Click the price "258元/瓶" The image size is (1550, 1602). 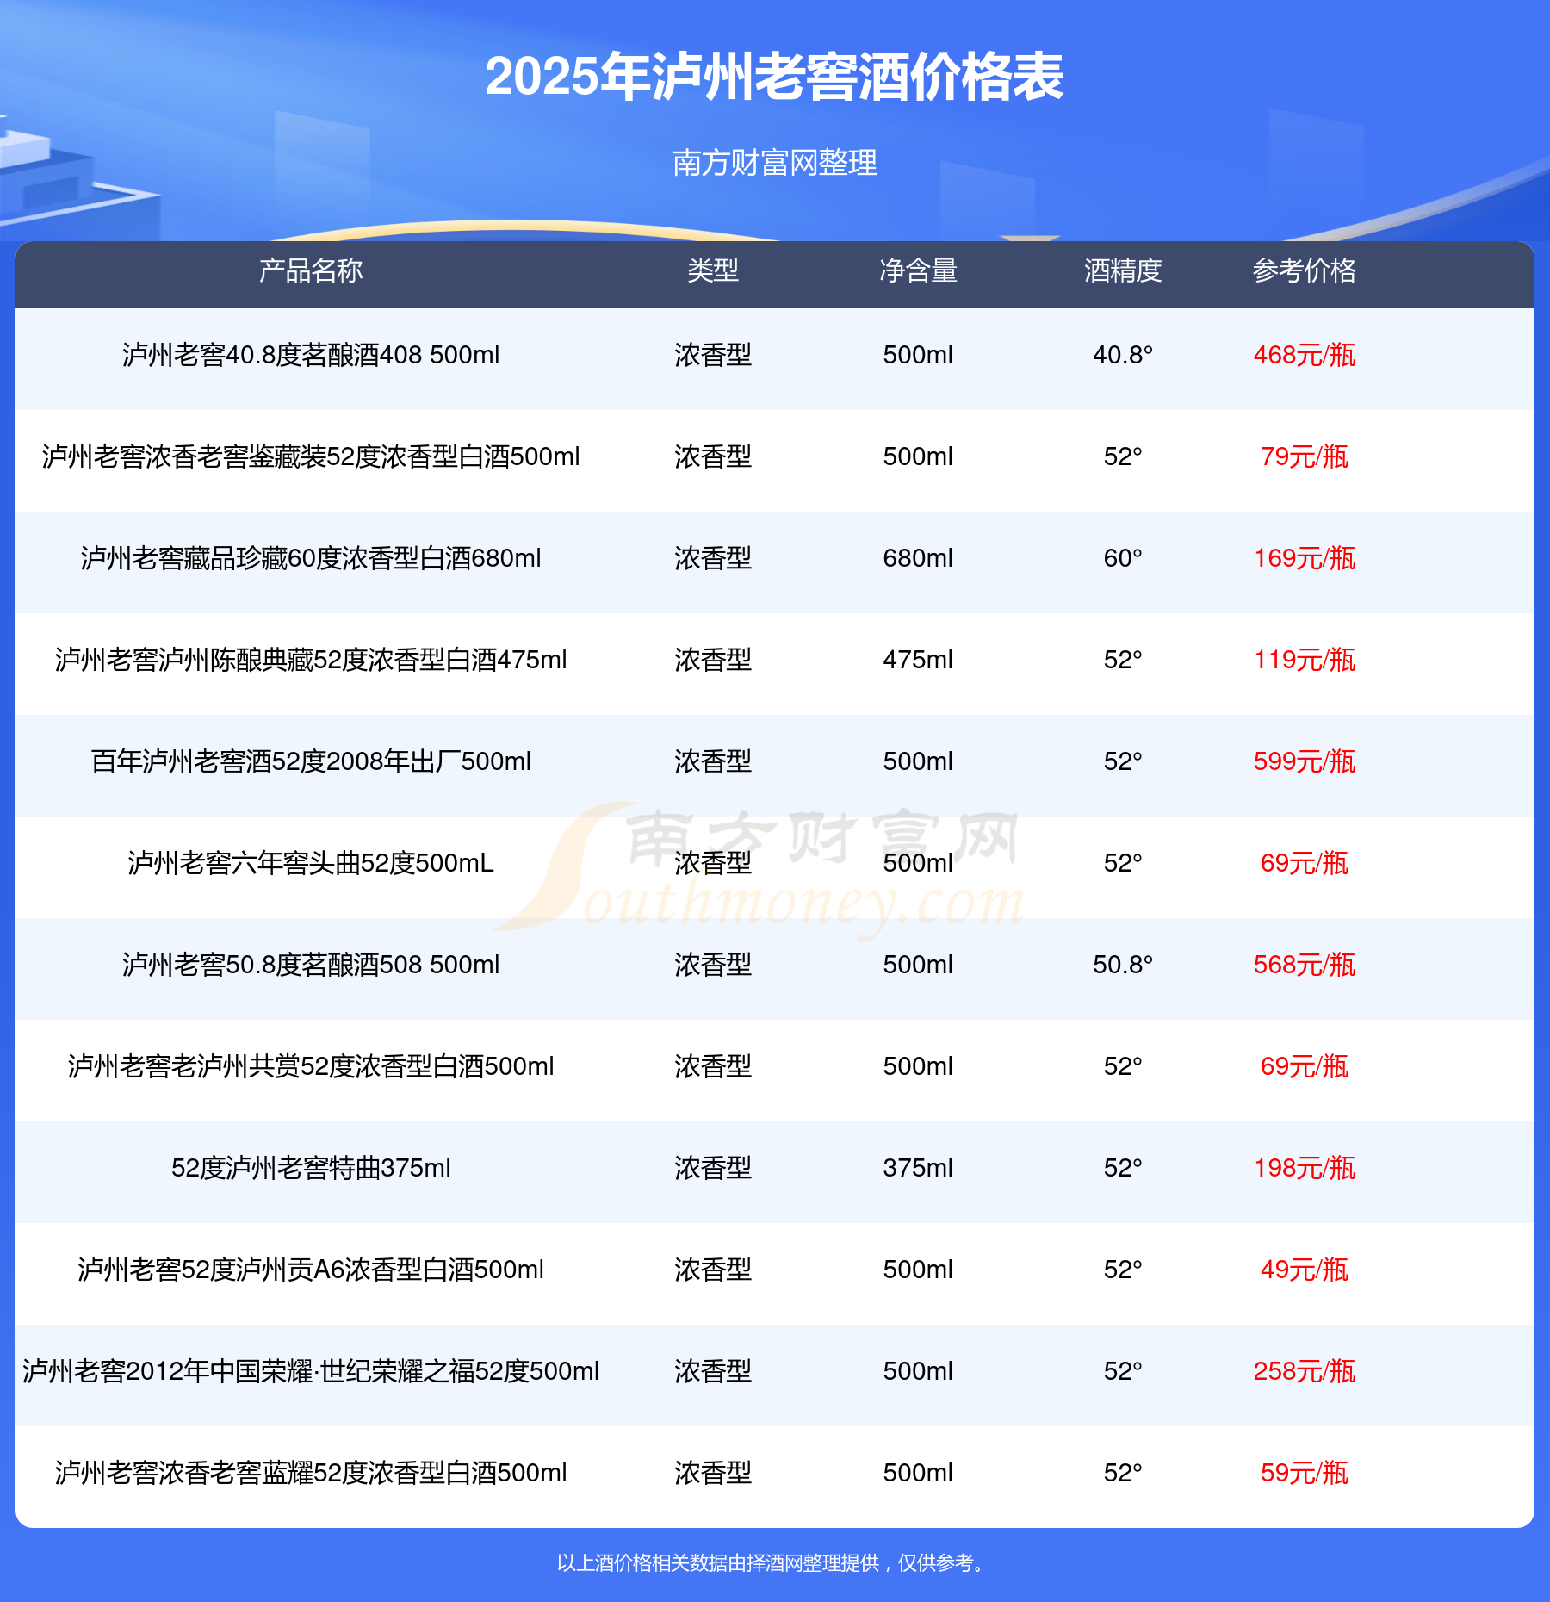pyautogui.click(x=1305, y=1371)
